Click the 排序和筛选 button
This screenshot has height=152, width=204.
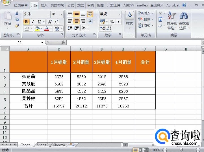point(172,21)
